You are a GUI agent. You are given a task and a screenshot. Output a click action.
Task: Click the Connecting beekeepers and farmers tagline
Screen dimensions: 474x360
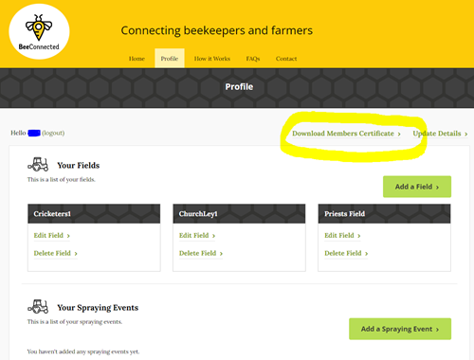tap(217, 30)
